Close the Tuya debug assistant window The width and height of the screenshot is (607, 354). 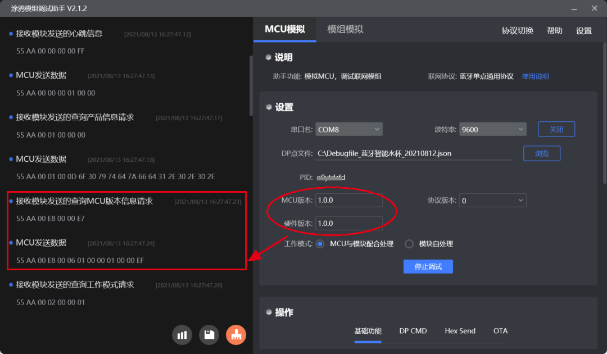tap(595, 8)
